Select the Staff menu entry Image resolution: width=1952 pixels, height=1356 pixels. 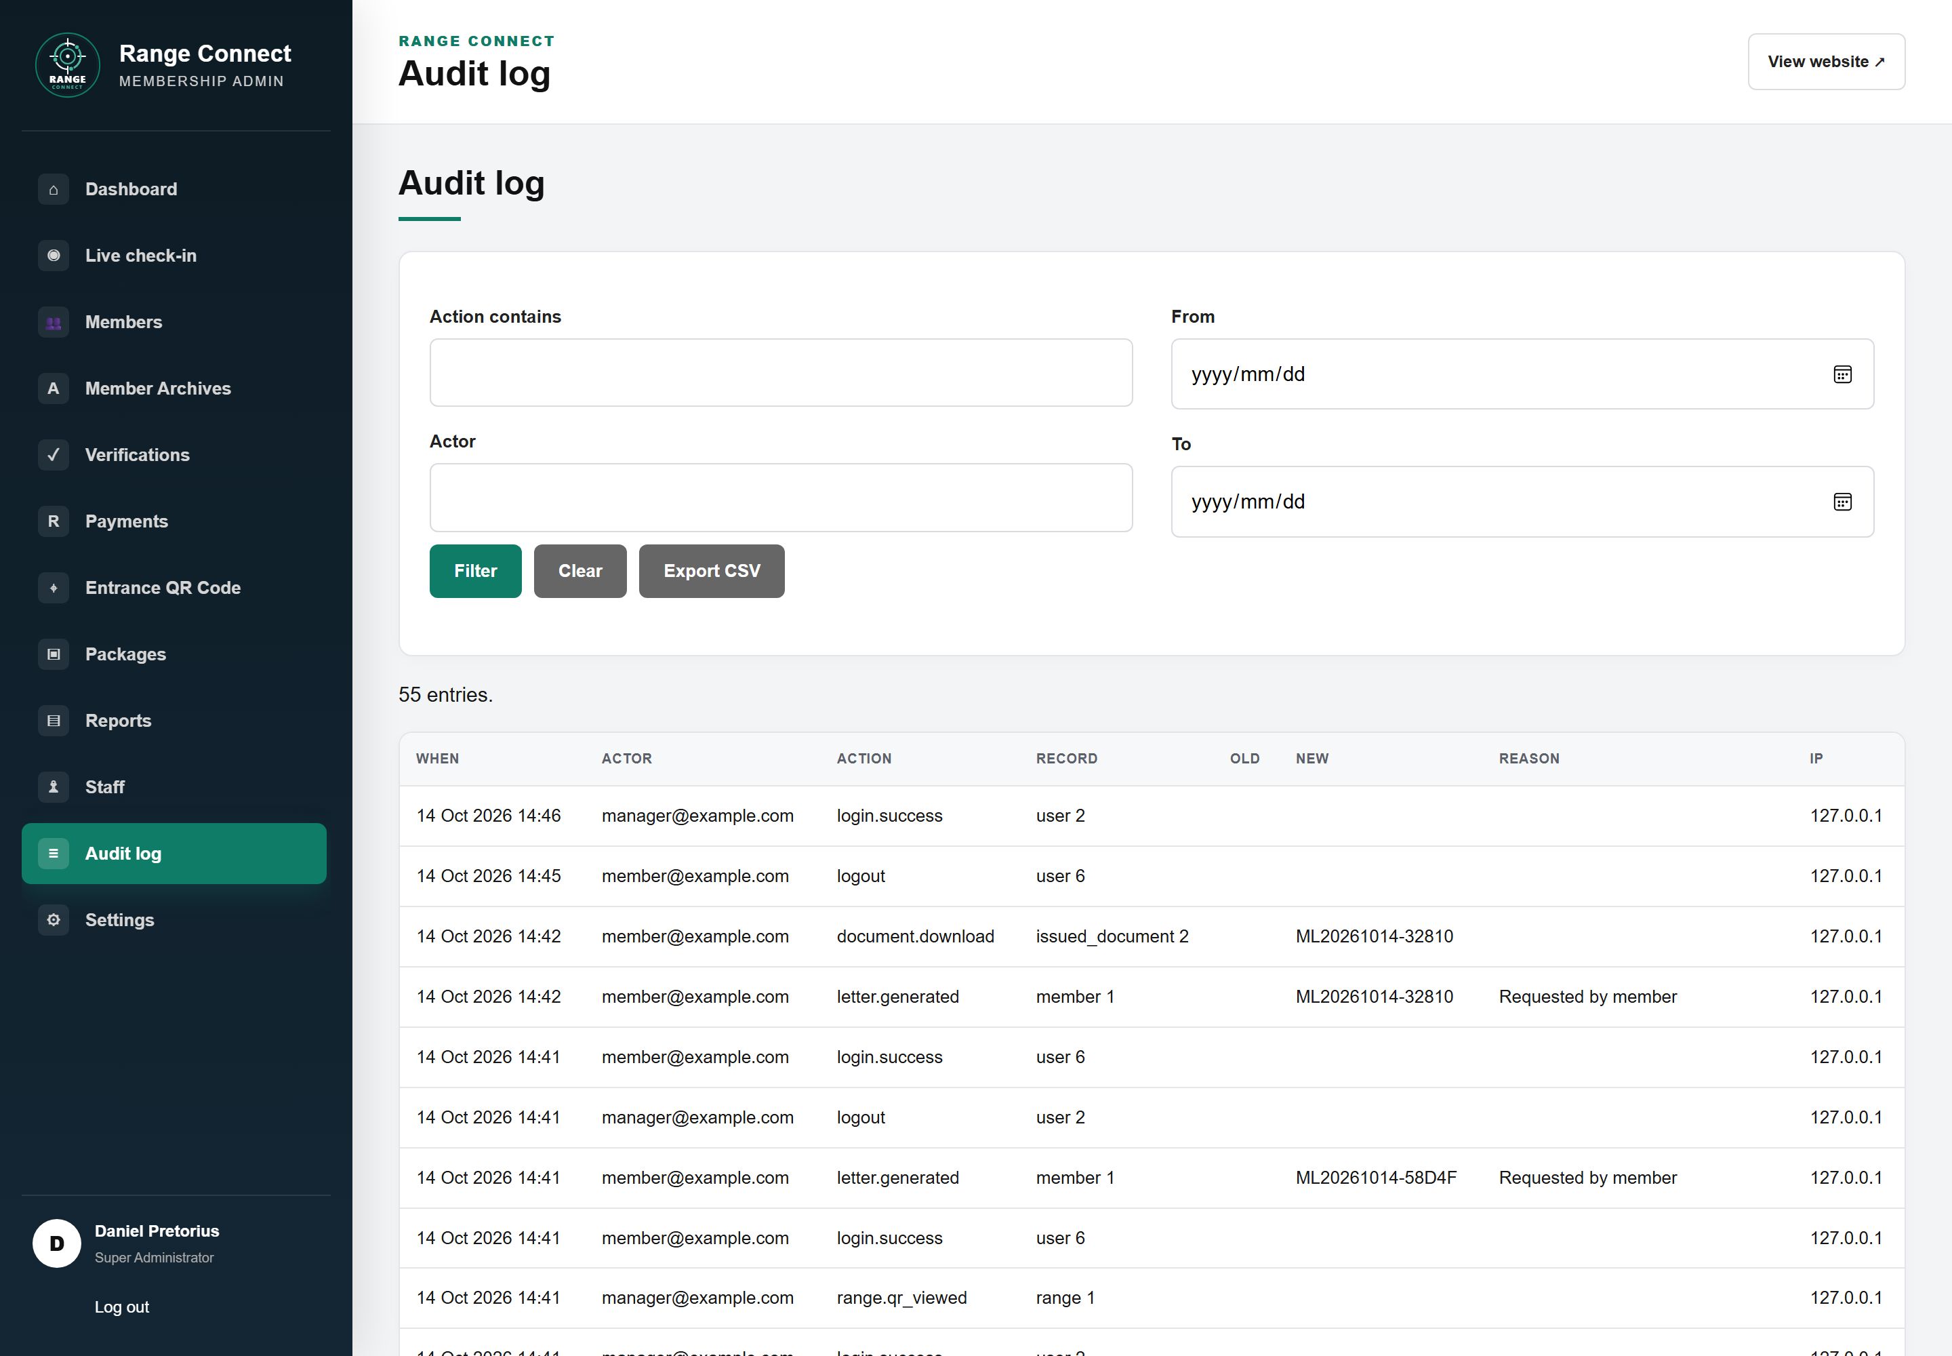click(174, 786)
